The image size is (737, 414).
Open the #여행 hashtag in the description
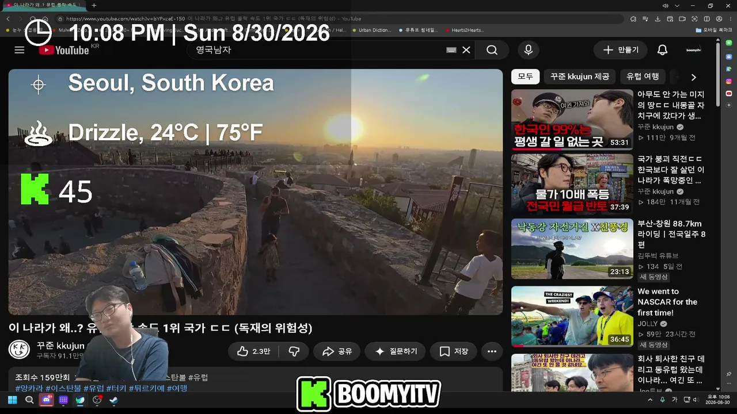(177, 388)
